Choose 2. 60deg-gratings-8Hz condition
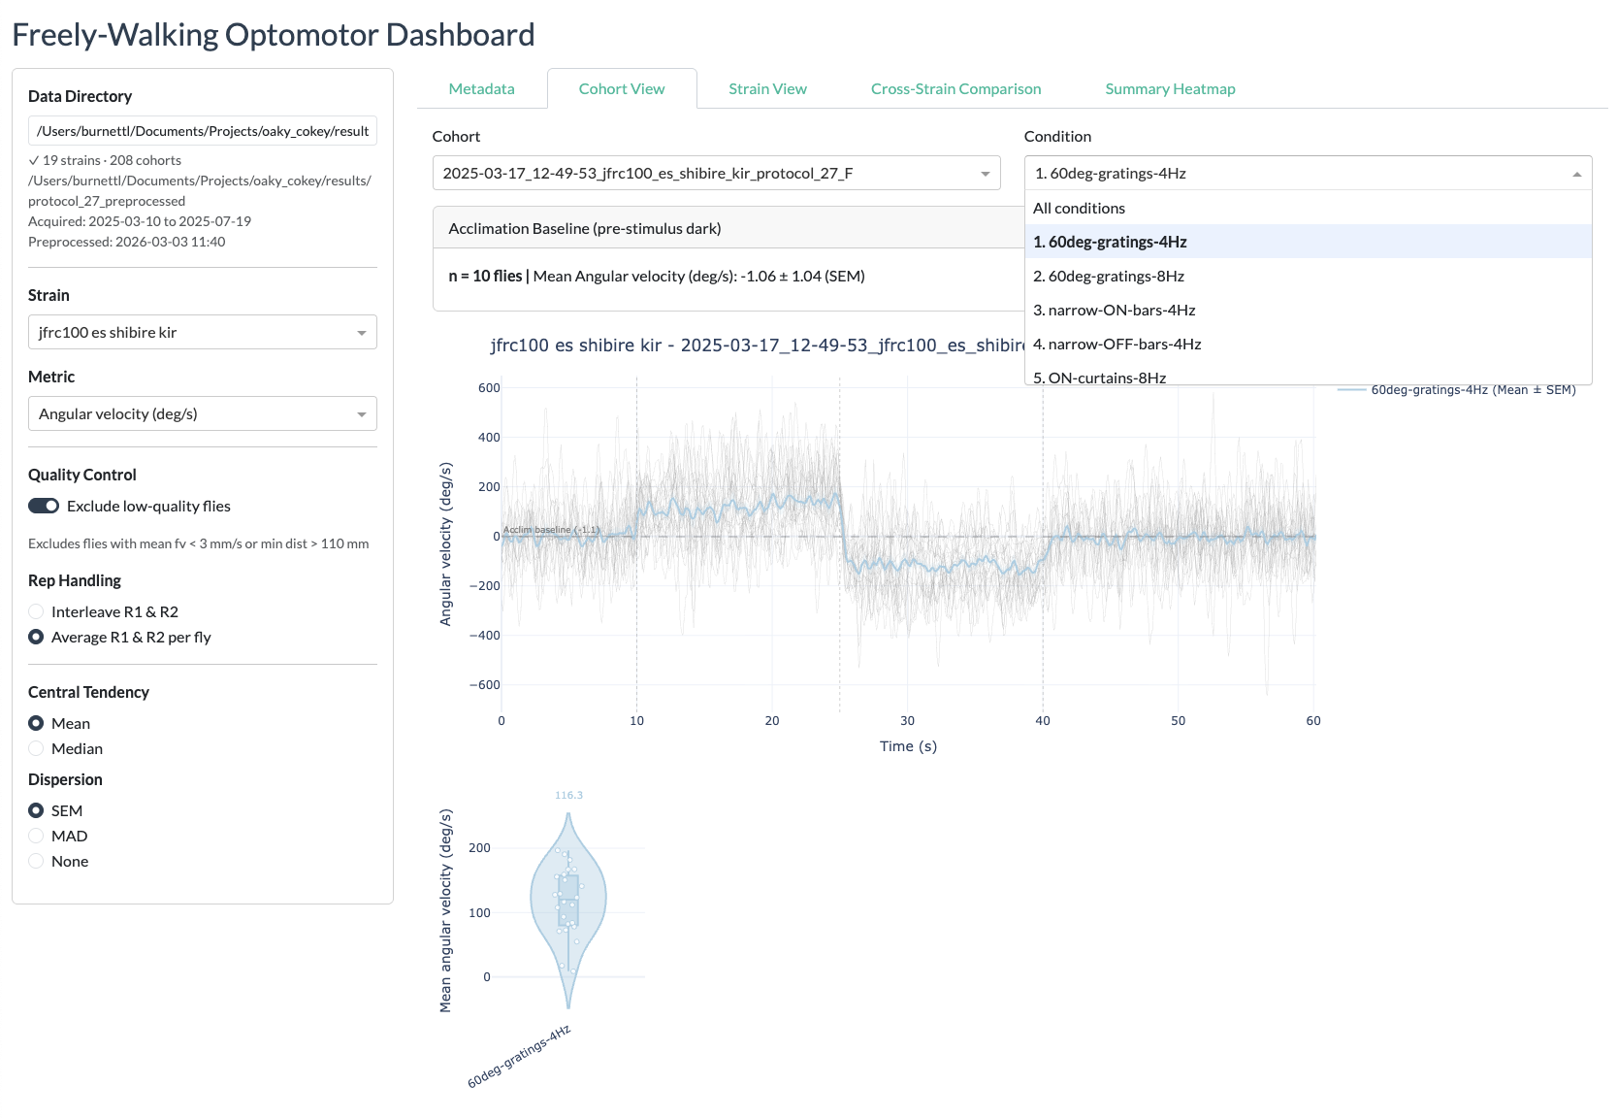This screenshot has height=1118, width=1618. [1108, 276]
